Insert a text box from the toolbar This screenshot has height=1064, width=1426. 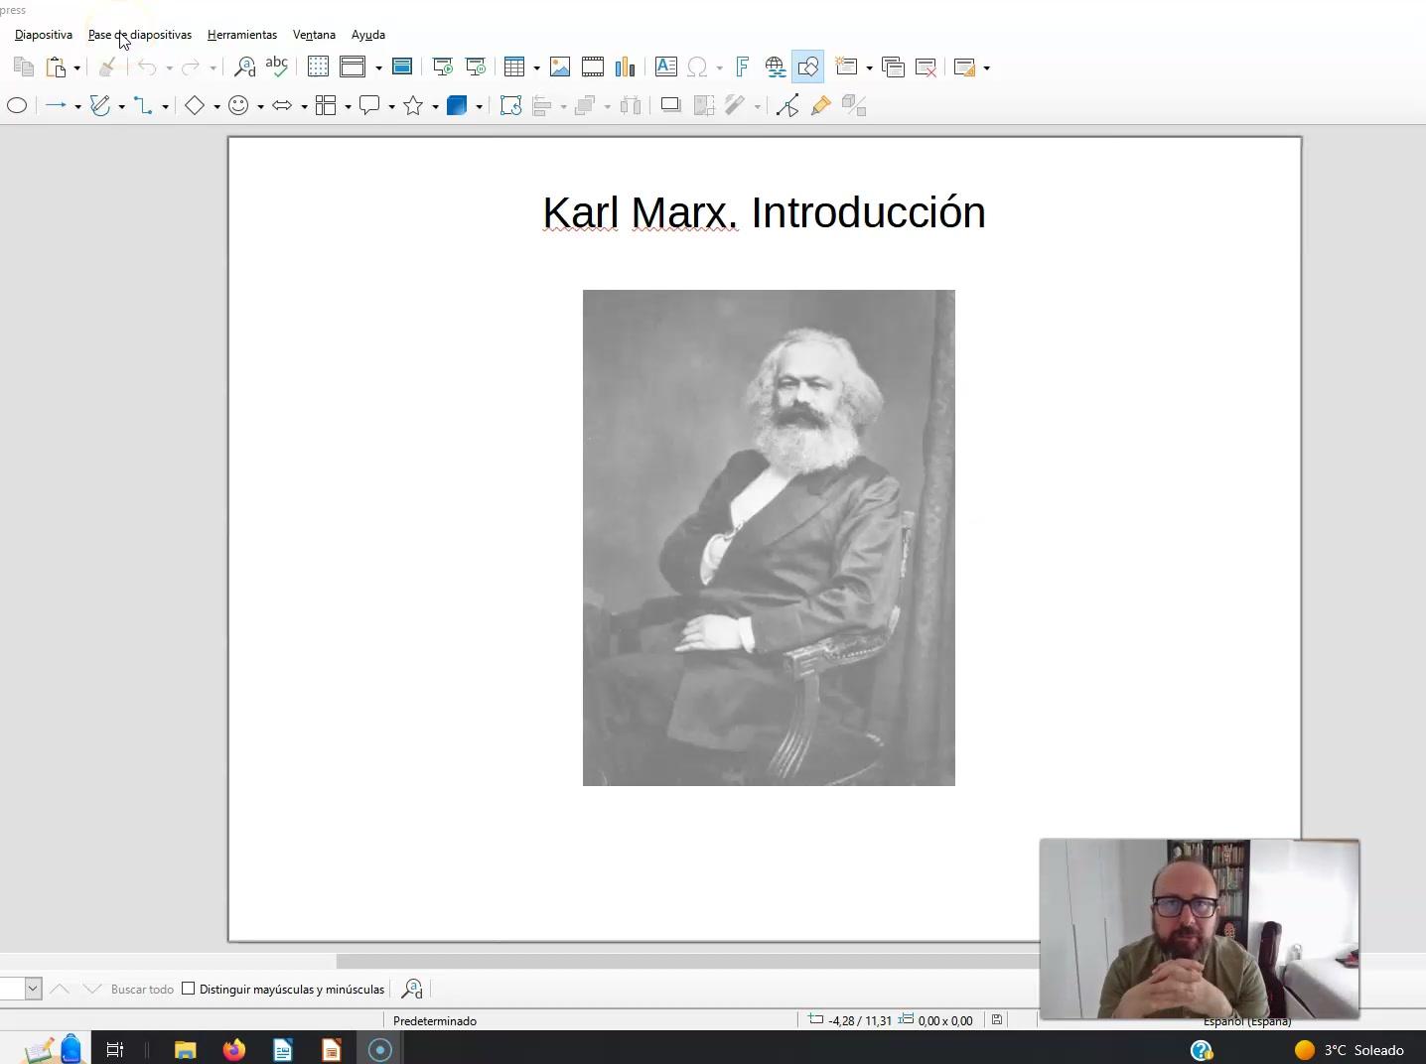tap(665, 67)
